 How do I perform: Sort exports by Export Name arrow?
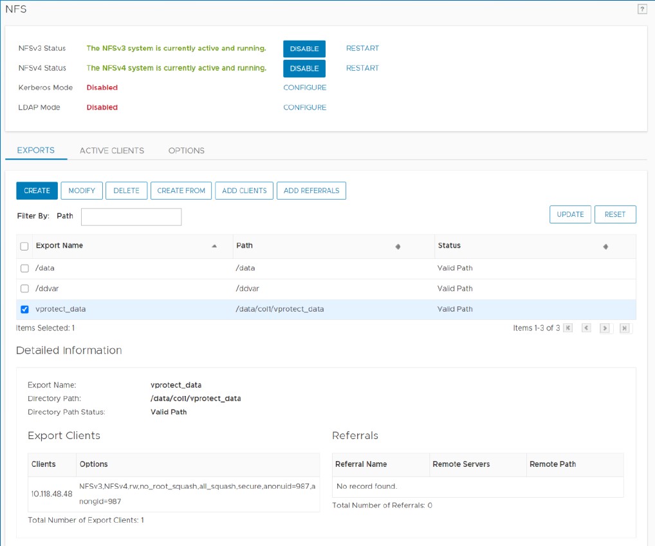point(214,246)
